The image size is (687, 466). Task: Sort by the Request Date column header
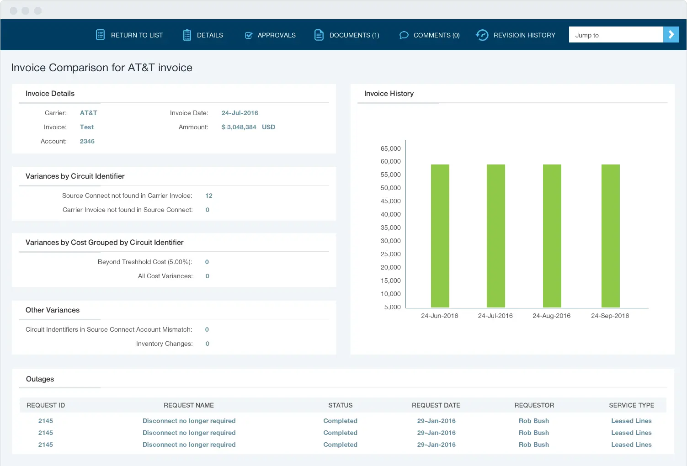pyautogui.click(x=436, y=405)
